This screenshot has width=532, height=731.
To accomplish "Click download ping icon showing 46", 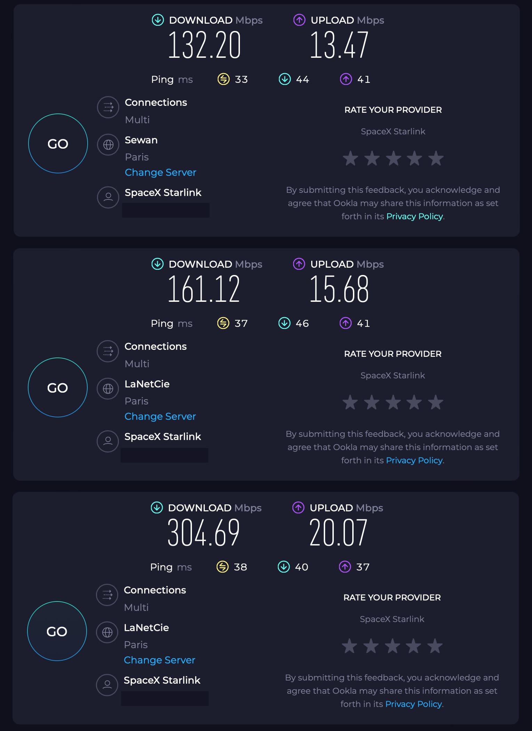I will (x=284, y=323).
